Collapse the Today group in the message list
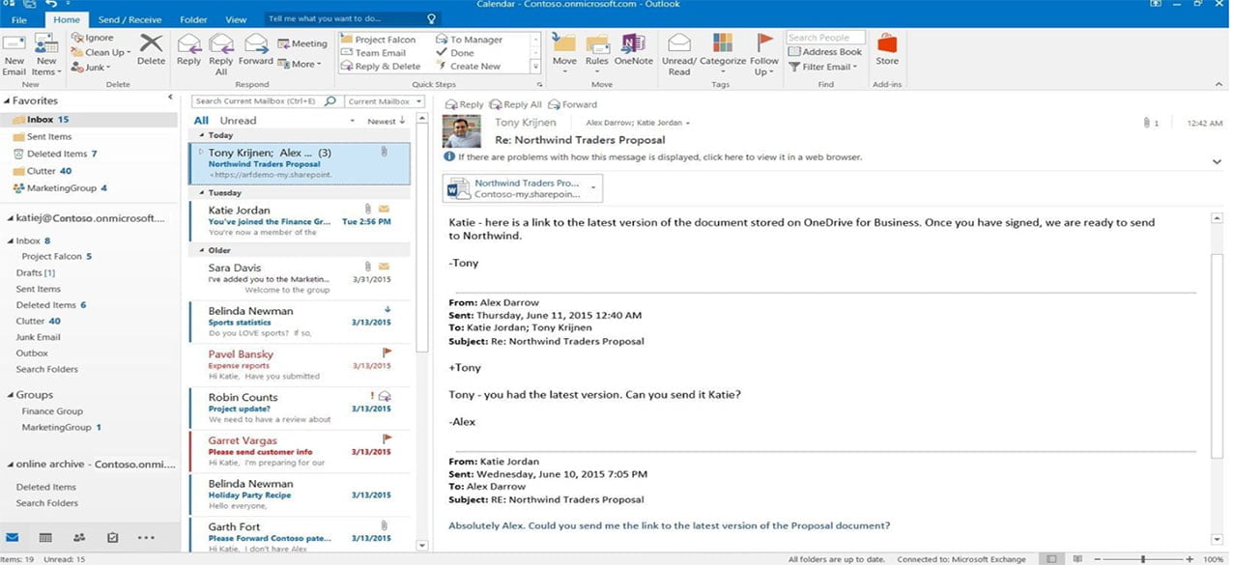The height and width of the screenshot is (565, 1234). coord(200,135)
